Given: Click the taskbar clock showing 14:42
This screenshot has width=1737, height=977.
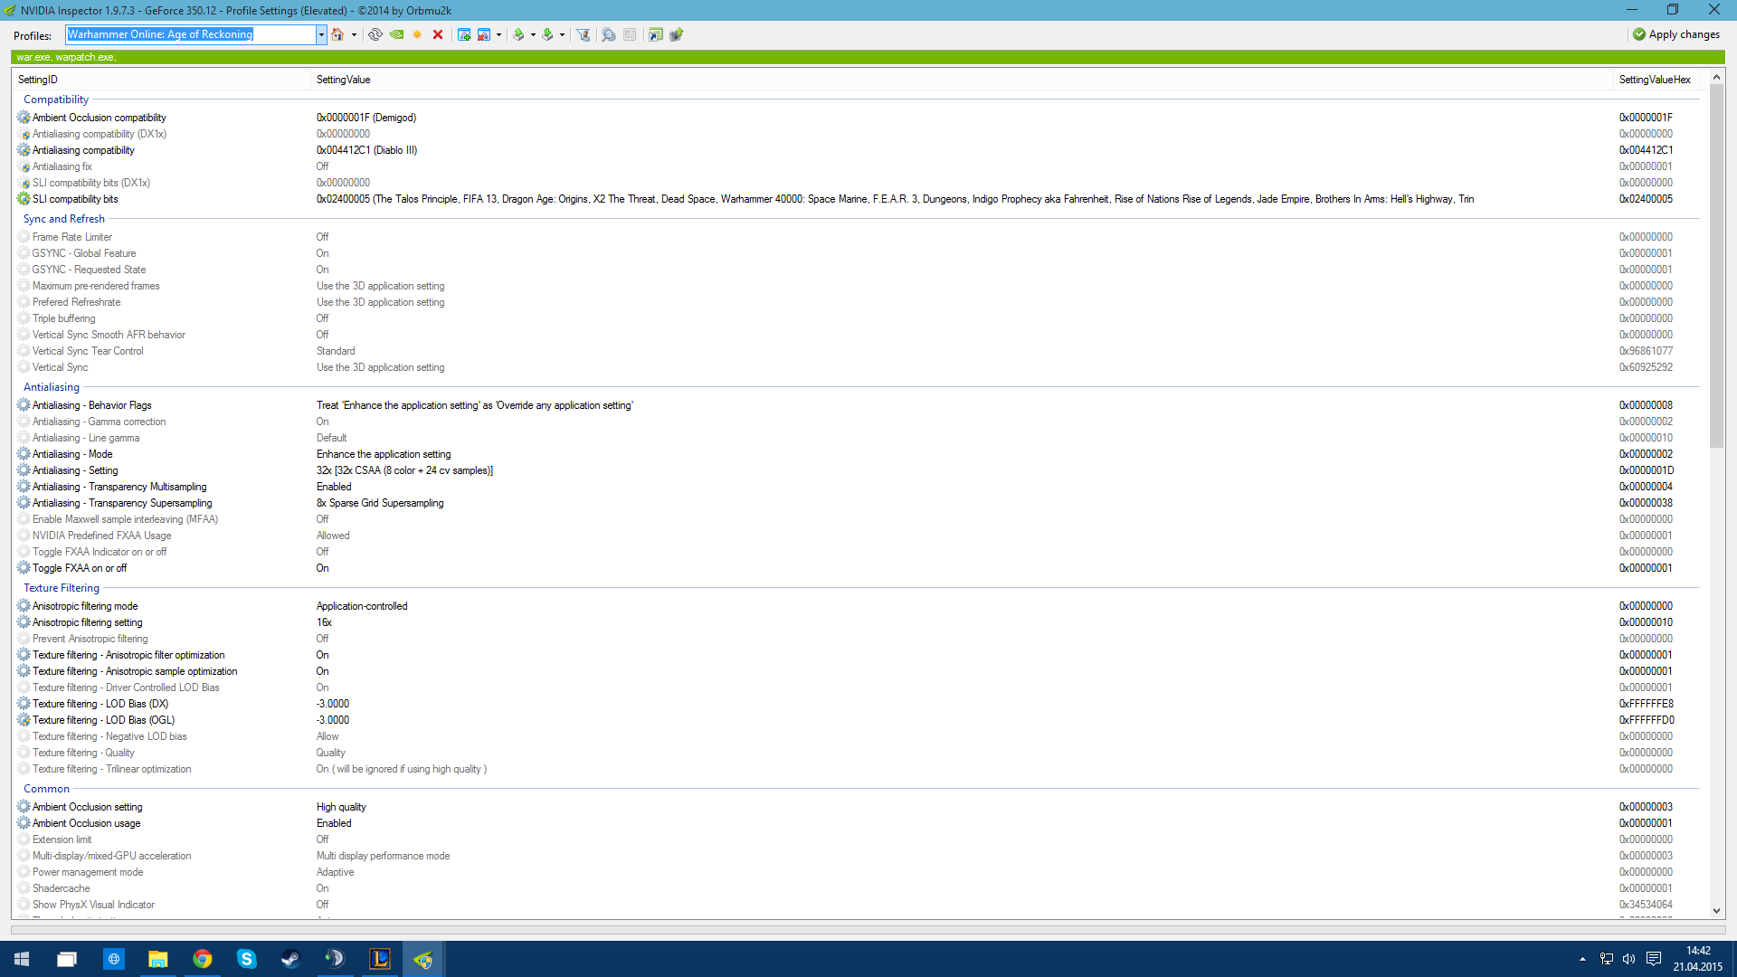Looking at the screenshot, I should coord(1697,959).
